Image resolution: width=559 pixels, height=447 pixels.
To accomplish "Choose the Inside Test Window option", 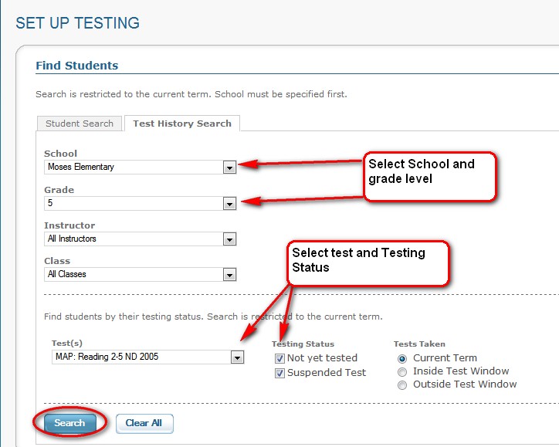I will (x=401, y=371).
